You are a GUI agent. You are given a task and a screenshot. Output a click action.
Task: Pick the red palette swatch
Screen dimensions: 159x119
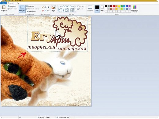114,6
